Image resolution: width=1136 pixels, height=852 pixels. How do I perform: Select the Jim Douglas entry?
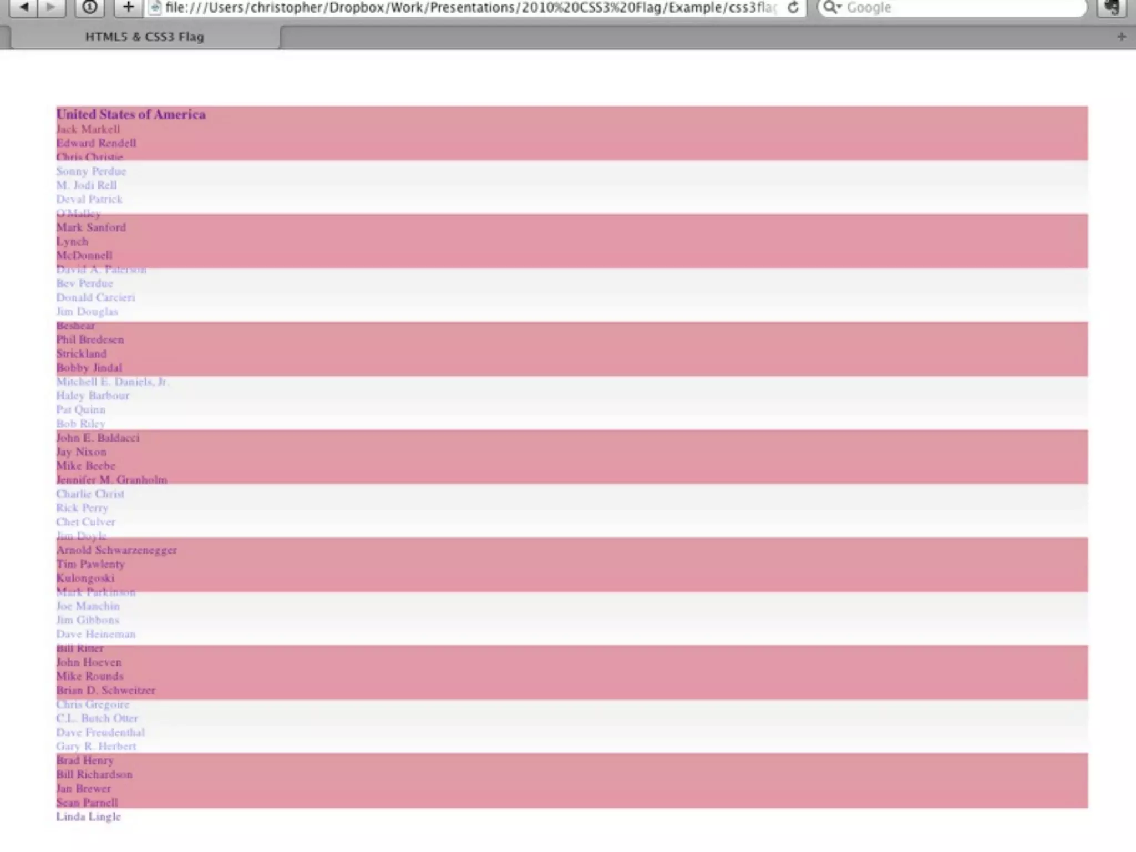point(87,311)
